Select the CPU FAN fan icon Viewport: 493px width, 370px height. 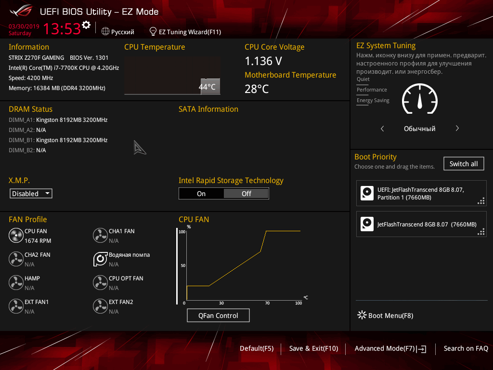tap(16, 235)
